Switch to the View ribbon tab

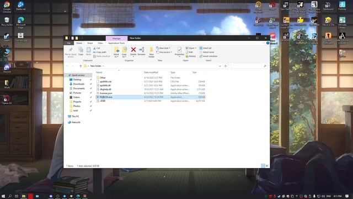[x=100, y=43]
